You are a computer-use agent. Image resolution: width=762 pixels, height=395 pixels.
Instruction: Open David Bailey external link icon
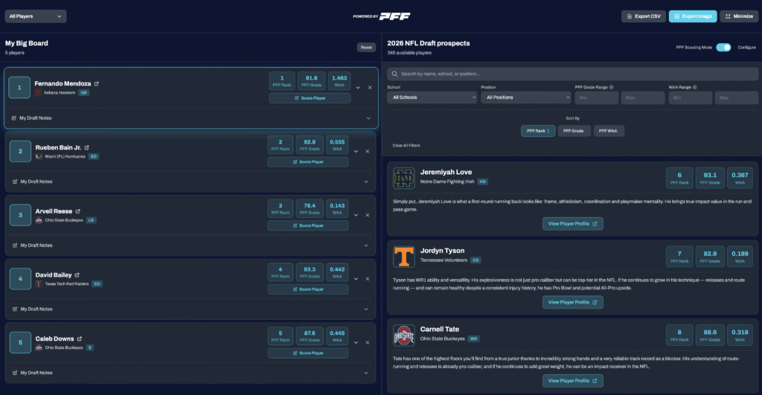click(x=77, y=274)
